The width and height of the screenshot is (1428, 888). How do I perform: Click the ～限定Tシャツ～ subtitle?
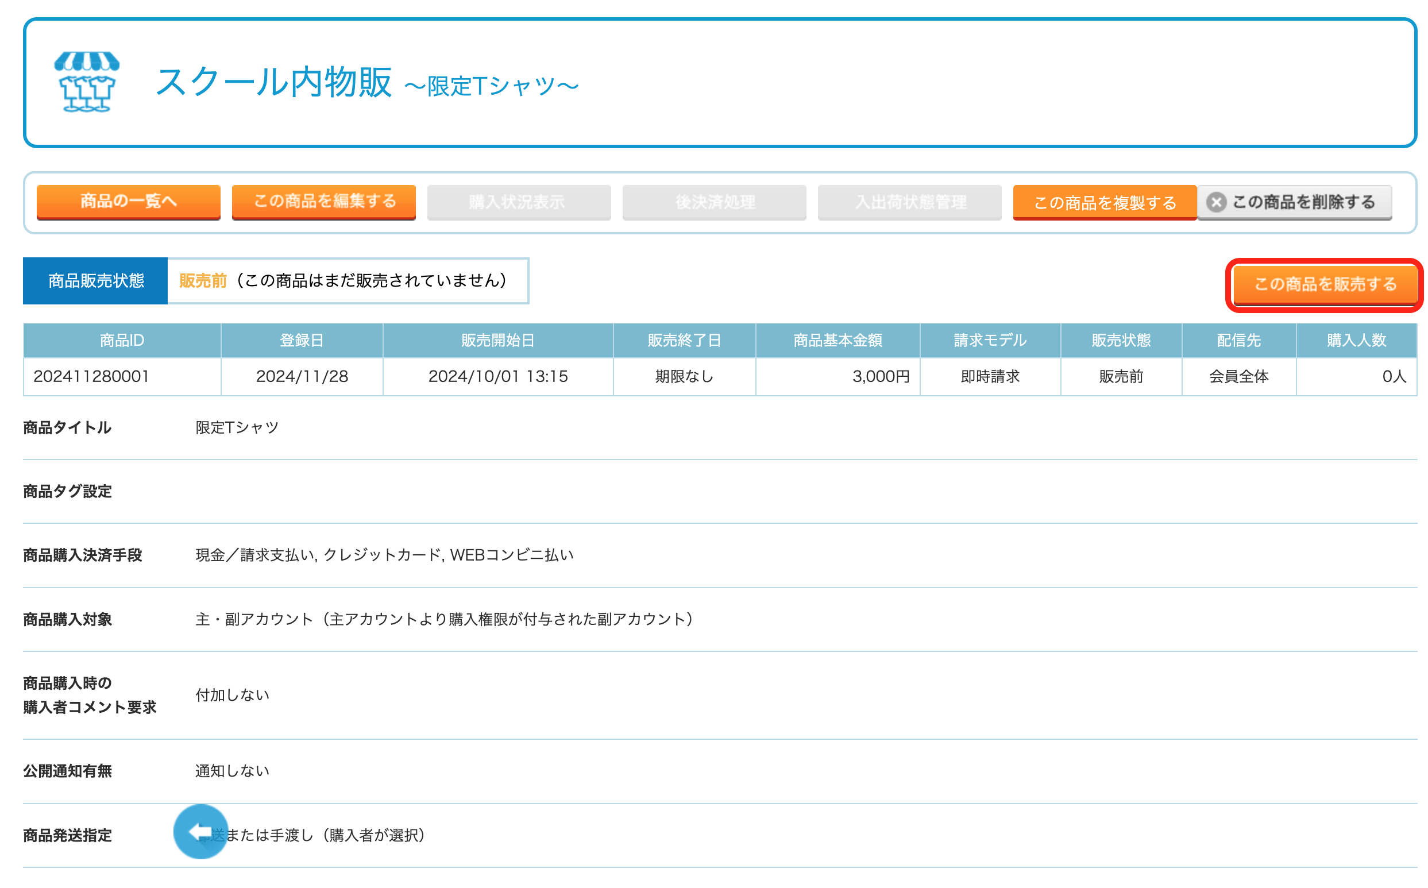pyautogui.click(x=492, y=86)
